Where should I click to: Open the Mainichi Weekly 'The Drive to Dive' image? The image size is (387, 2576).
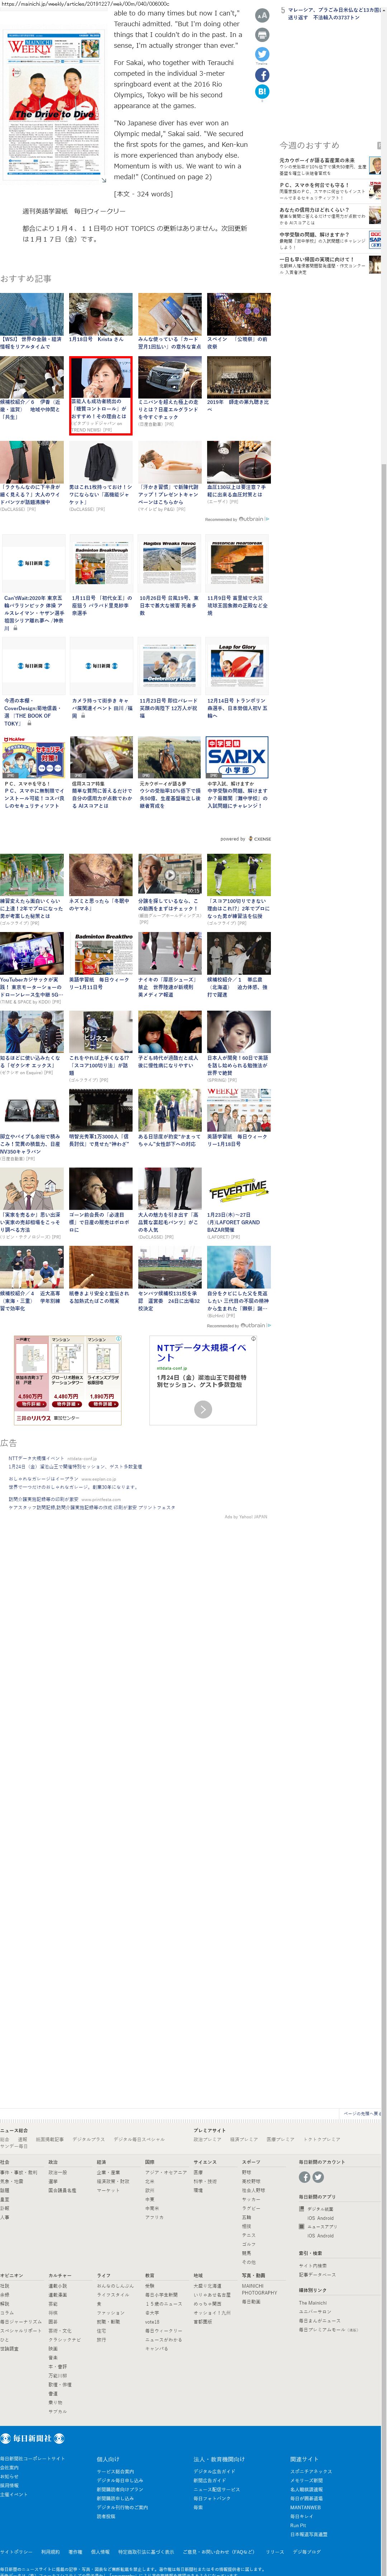(53, 105)
